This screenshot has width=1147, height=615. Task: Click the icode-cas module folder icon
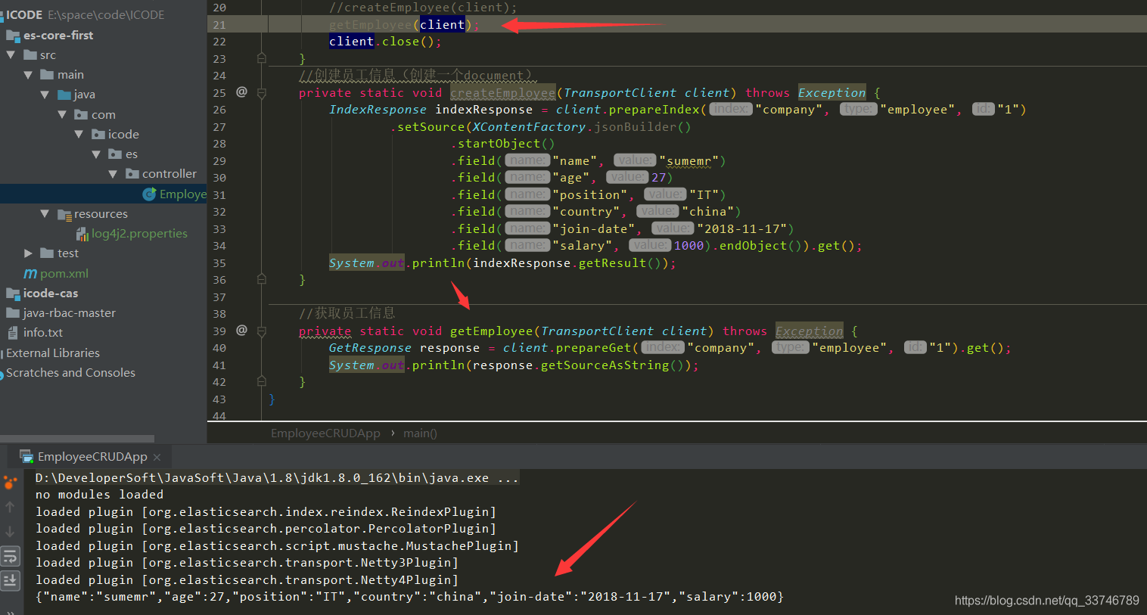(13, 293)
